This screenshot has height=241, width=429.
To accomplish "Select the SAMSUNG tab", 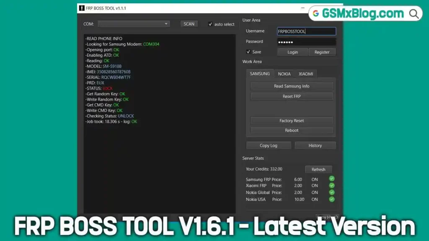I will click(x=259, y=74).
